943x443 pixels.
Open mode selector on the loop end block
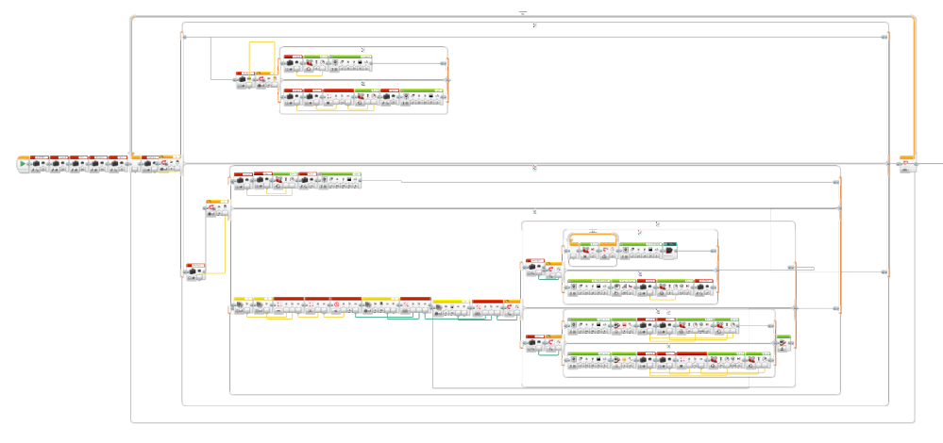coord(903,171)
